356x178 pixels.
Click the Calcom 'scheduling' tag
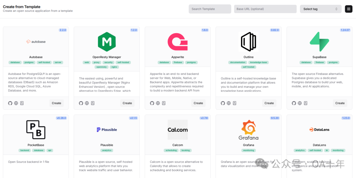(171, 150)
